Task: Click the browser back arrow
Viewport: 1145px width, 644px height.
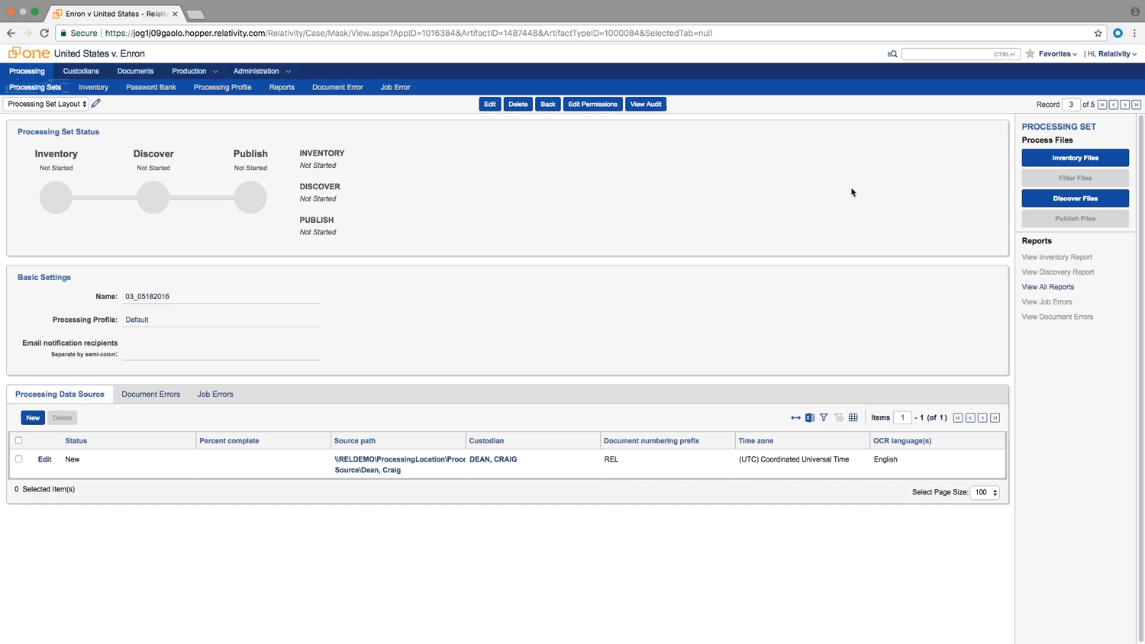Action: (x=11, y=33)
